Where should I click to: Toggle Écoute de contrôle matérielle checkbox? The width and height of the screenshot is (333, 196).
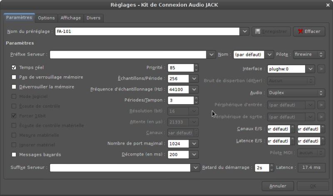click(14, 126)
